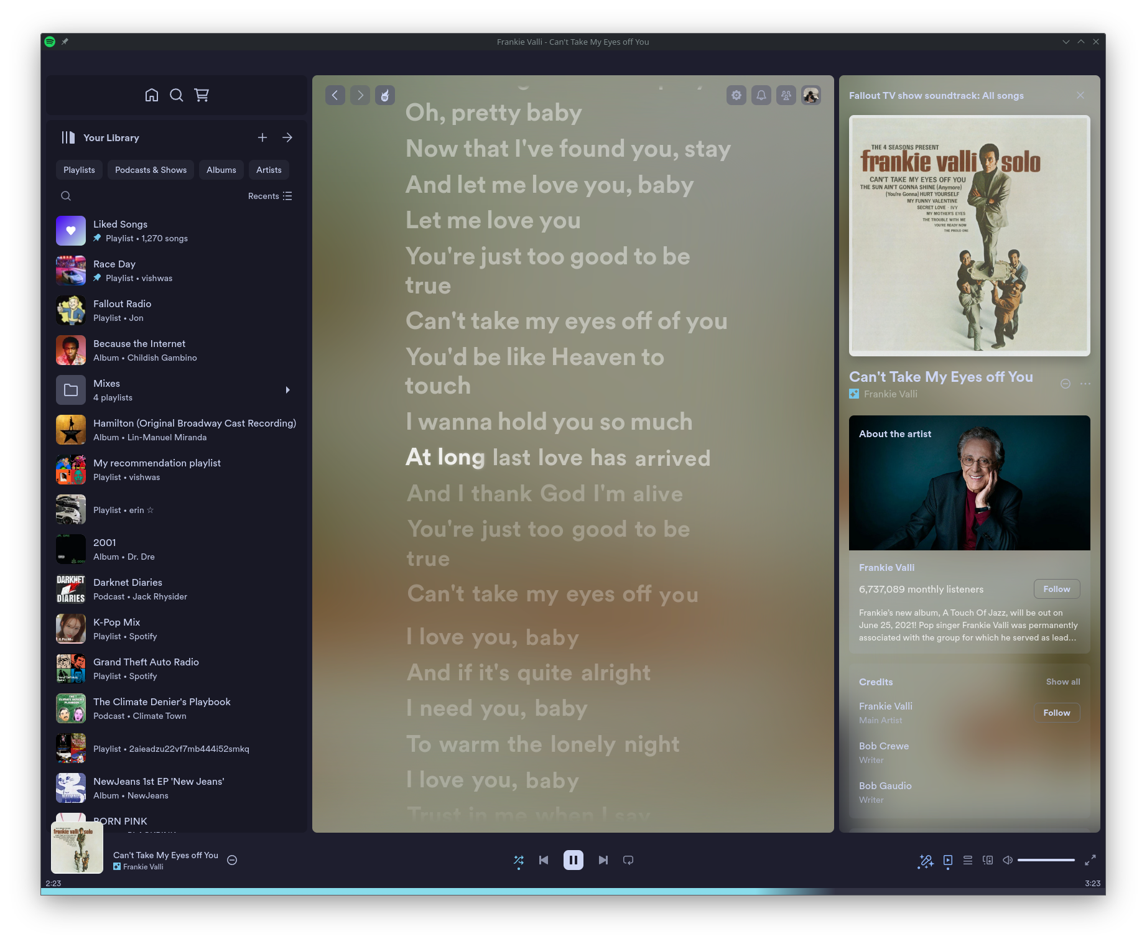Open notifications bell icon
The width and height of the screenshot is (1147, 944).
[761, 95]
